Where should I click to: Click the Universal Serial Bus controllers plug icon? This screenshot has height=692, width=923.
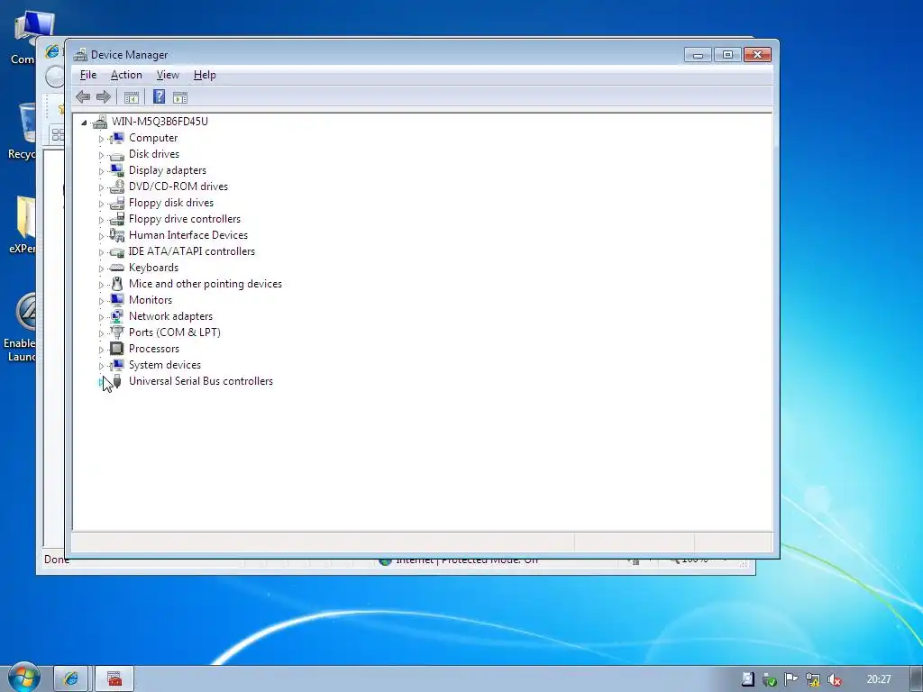[116, 381]
